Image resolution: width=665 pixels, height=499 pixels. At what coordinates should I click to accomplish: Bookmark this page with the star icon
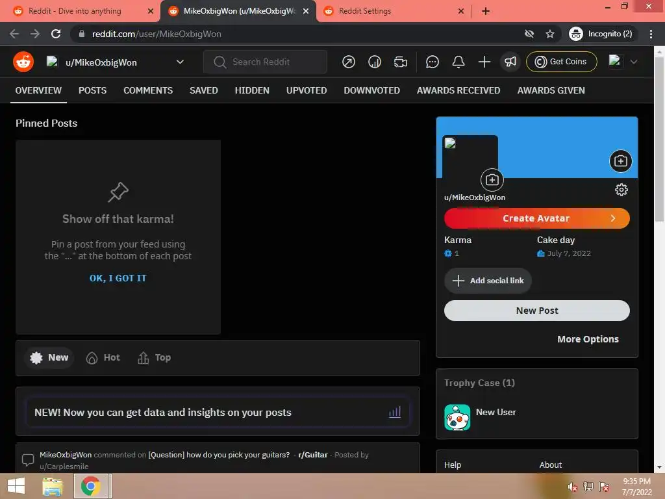tap(550, 34)
